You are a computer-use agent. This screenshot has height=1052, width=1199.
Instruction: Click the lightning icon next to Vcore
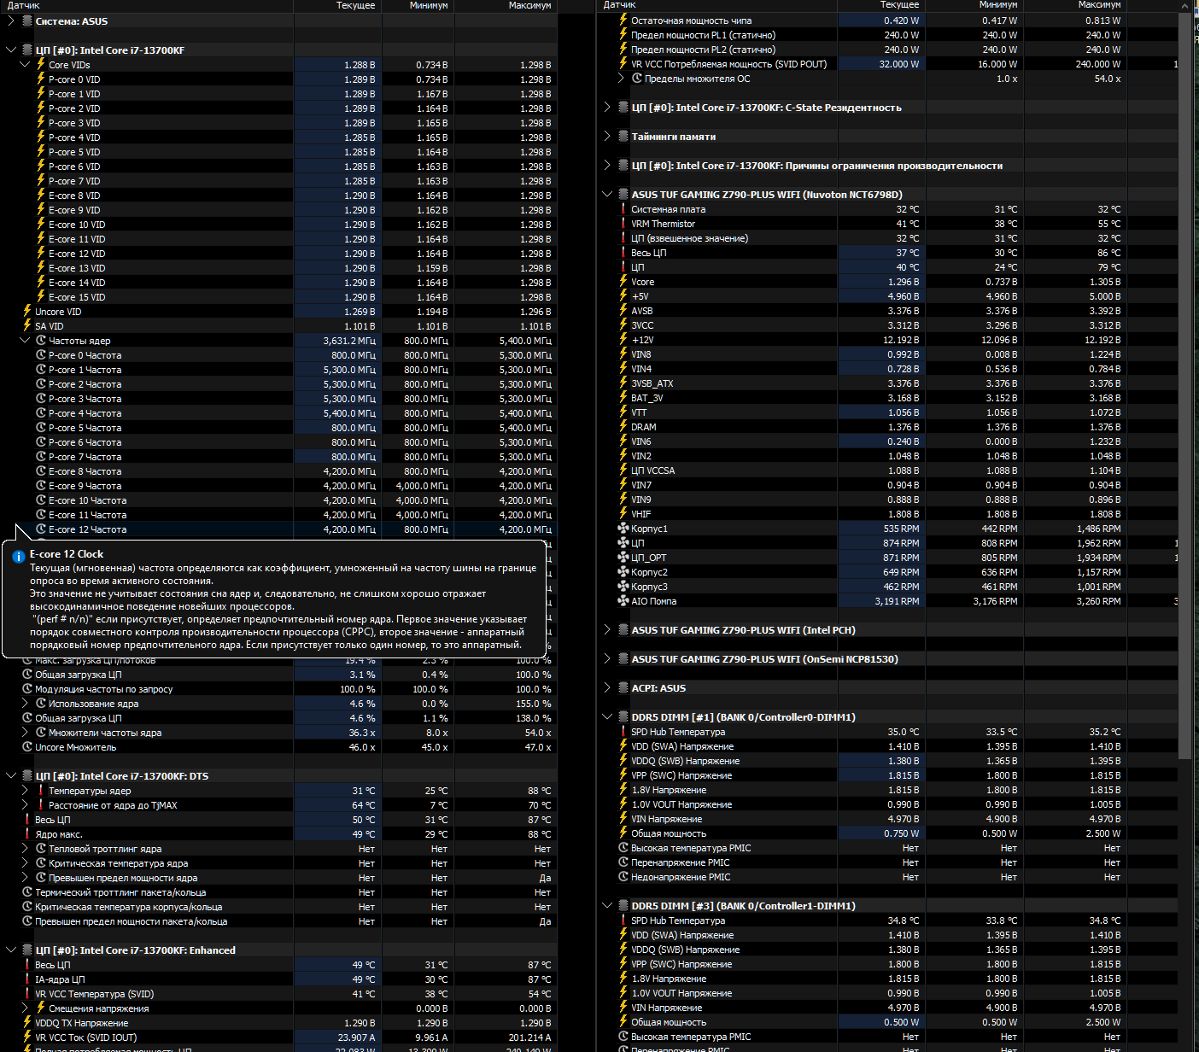[x=623, y=282]
